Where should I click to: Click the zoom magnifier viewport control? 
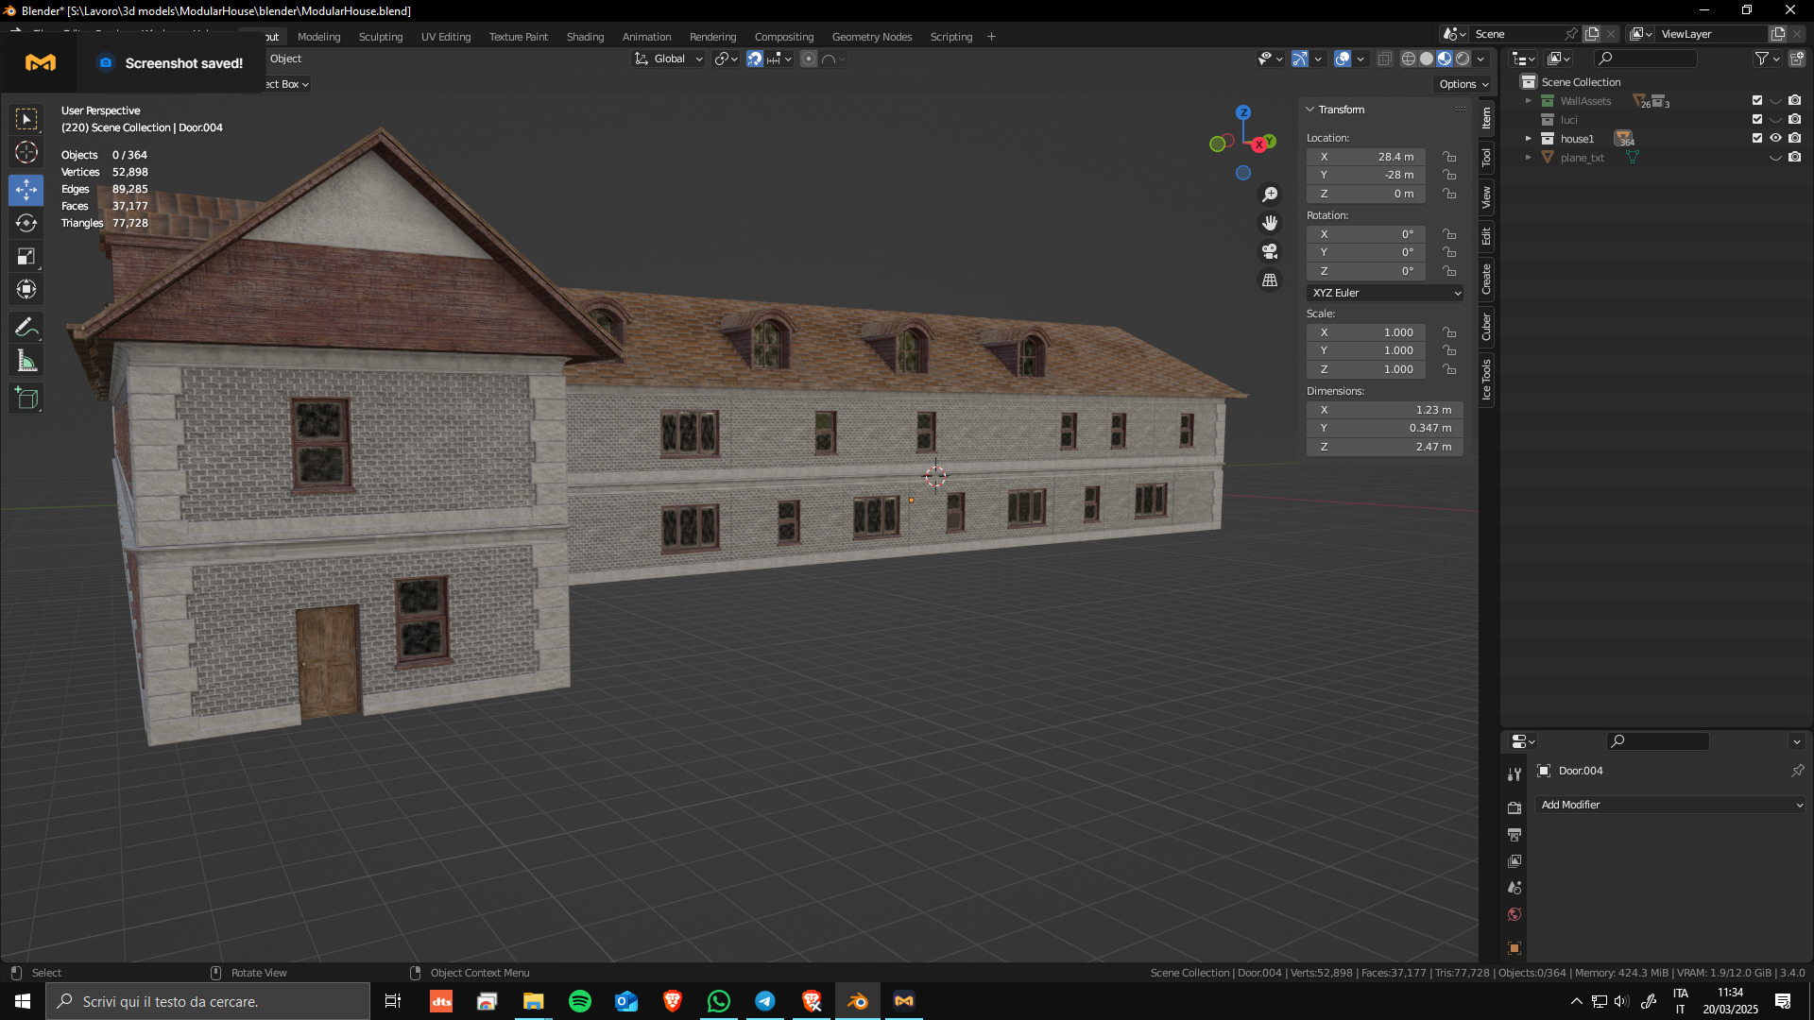tap(1270, 195)
